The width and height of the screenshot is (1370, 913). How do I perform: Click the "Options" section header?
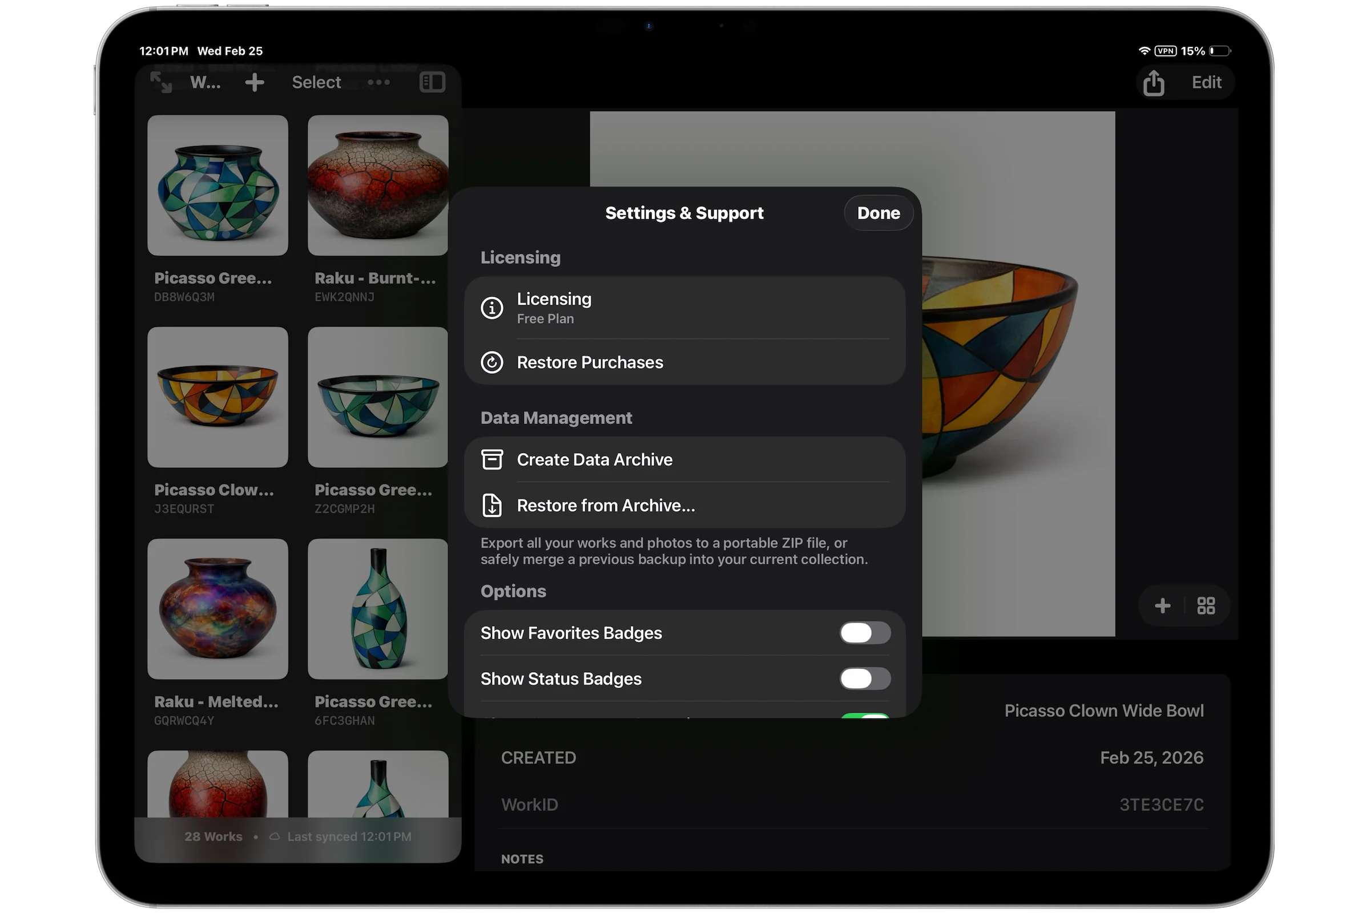[513, 592]
